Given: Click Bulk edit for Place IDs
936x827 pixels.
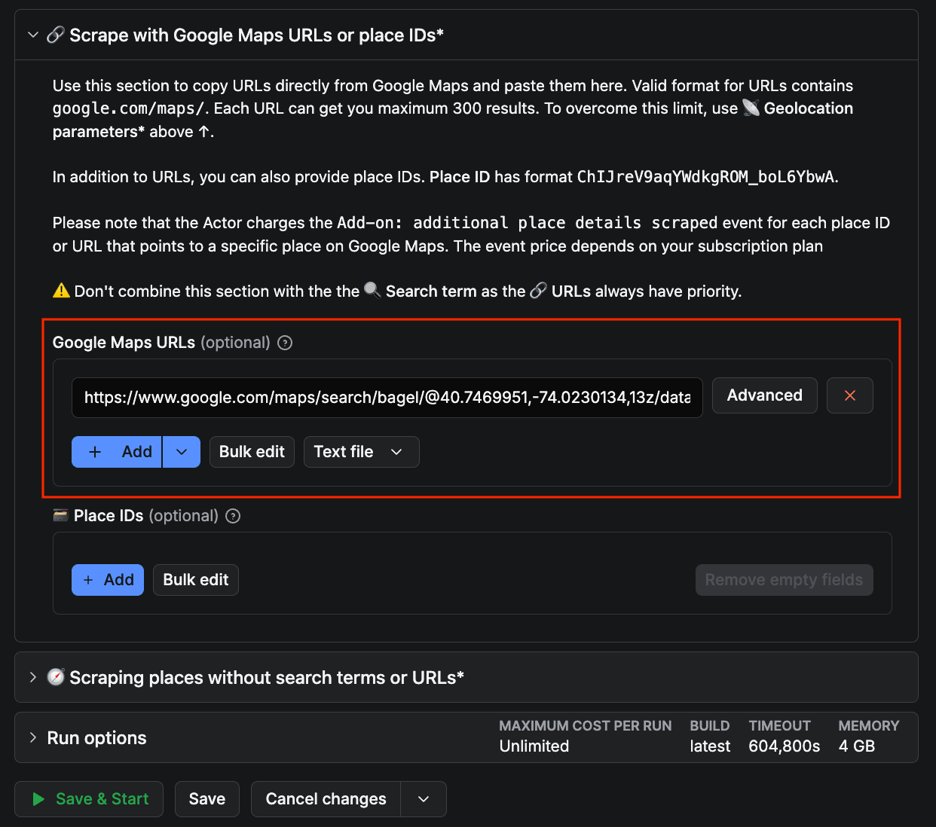Looking at the screenshot, I should point(195,580).
